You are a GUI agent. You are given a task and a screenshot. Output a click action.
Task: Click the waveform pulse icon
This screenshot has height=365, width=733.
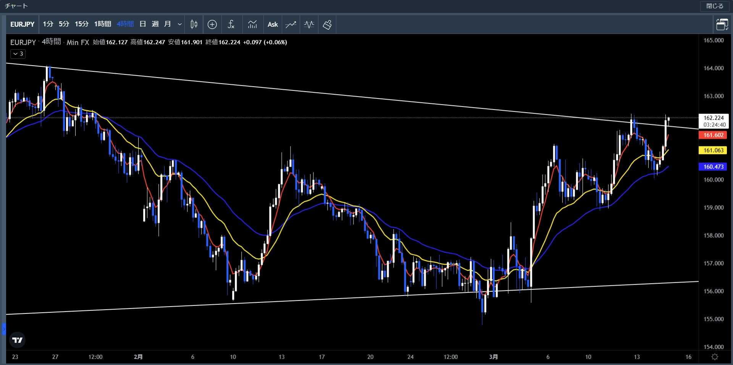coord(309,24)
